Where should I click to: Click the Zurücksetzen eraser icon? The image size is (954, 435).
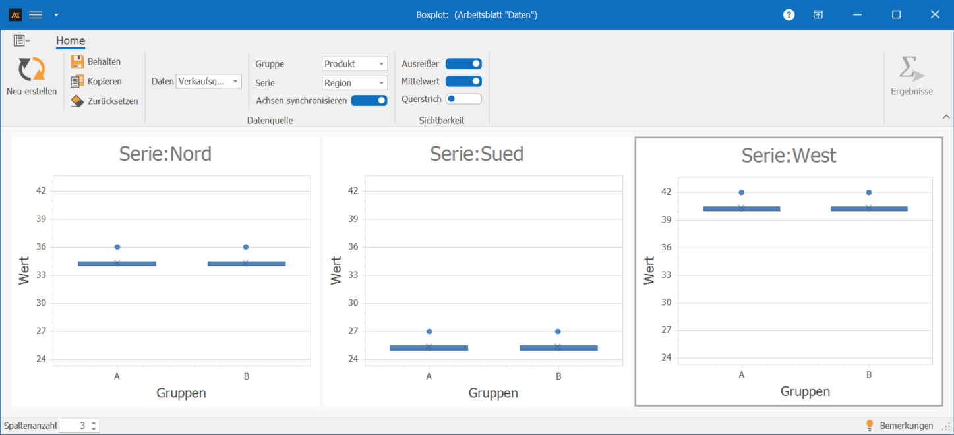pyautogui.click(x=77, y=101)
